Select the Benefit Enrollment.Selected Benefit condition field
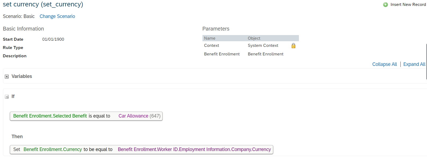 coord(50,116)
